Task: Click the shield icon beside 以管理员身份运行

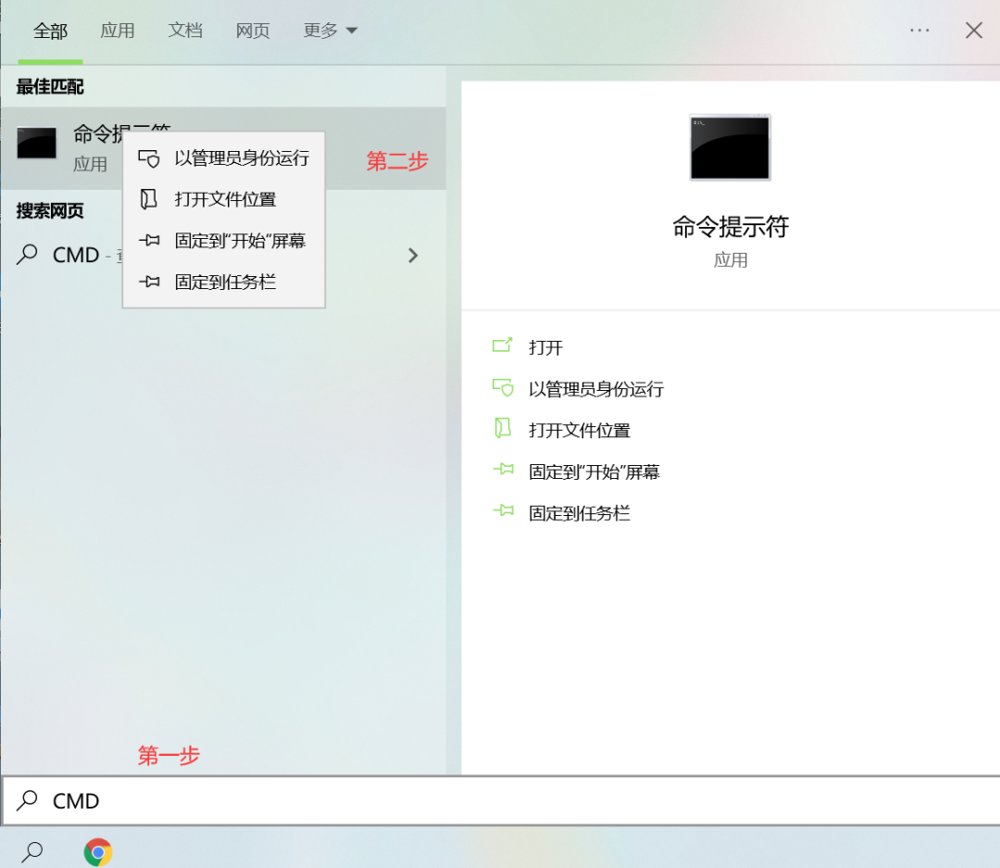Action: tap(148, 158)
